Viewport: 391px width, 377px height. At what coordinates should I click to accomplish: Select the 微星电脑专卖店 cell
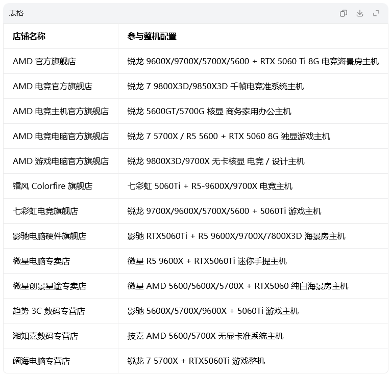pyautogui.click(x=41, y=261)
